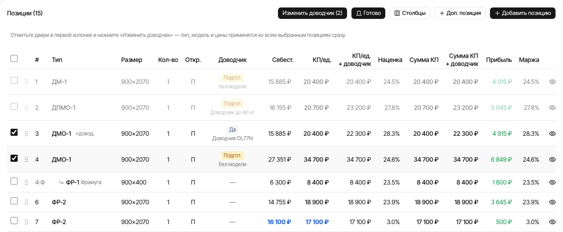Click the «Доводчик до 80 кг» text
The image size is (563, 232).
[233, 112]
